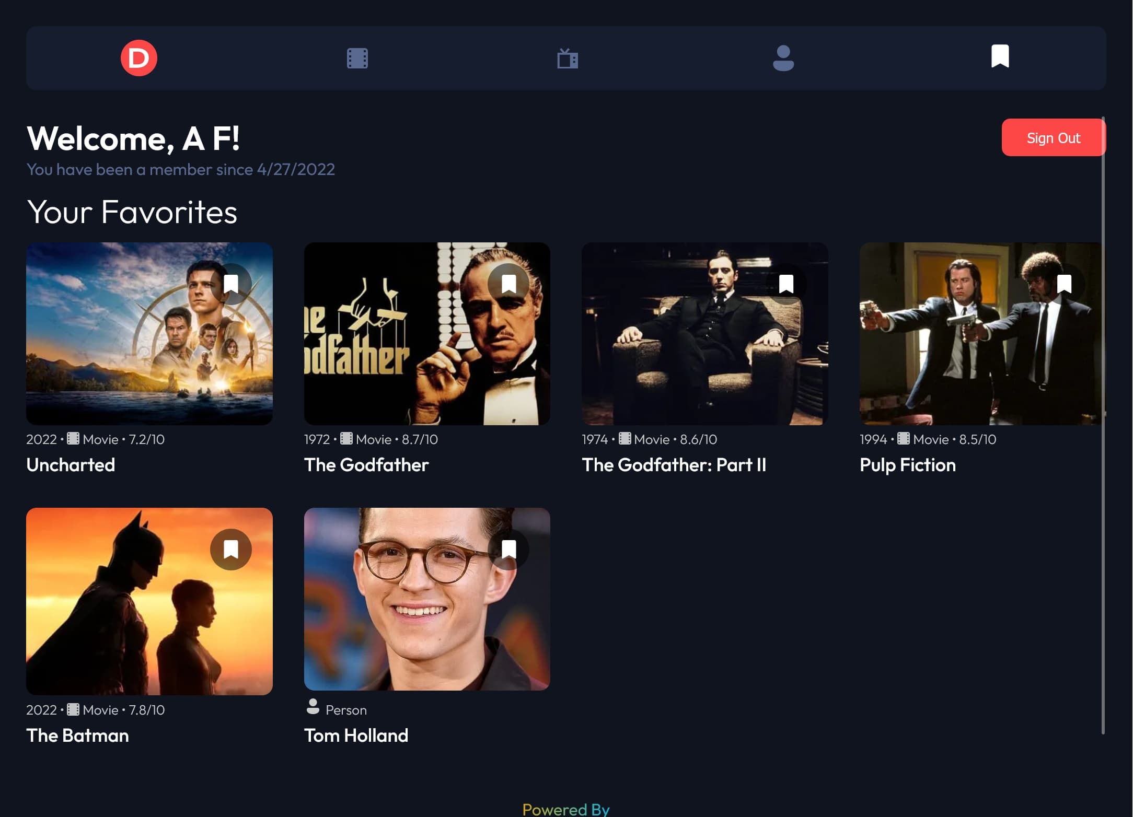Viewport: 1133px width, 817px height.
Task: Open the TV series nav icon
Action: click(x=568, y=58)
